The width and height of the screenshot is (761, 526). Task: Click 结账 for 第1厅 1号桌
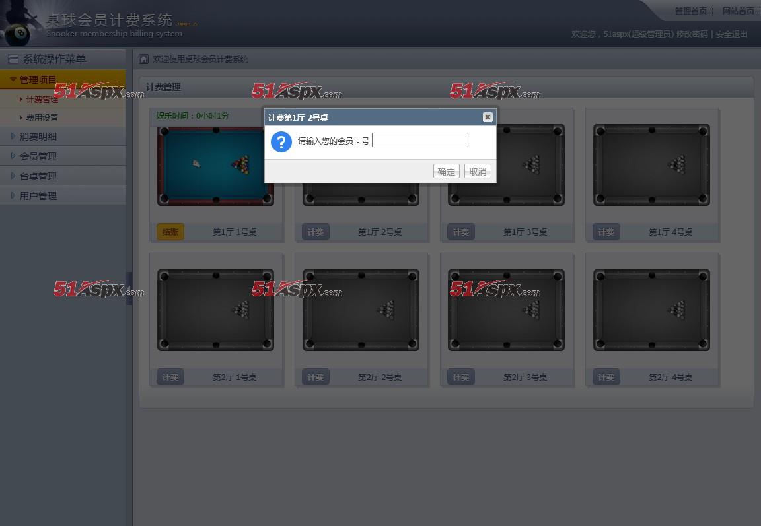(x=170, y=232)
